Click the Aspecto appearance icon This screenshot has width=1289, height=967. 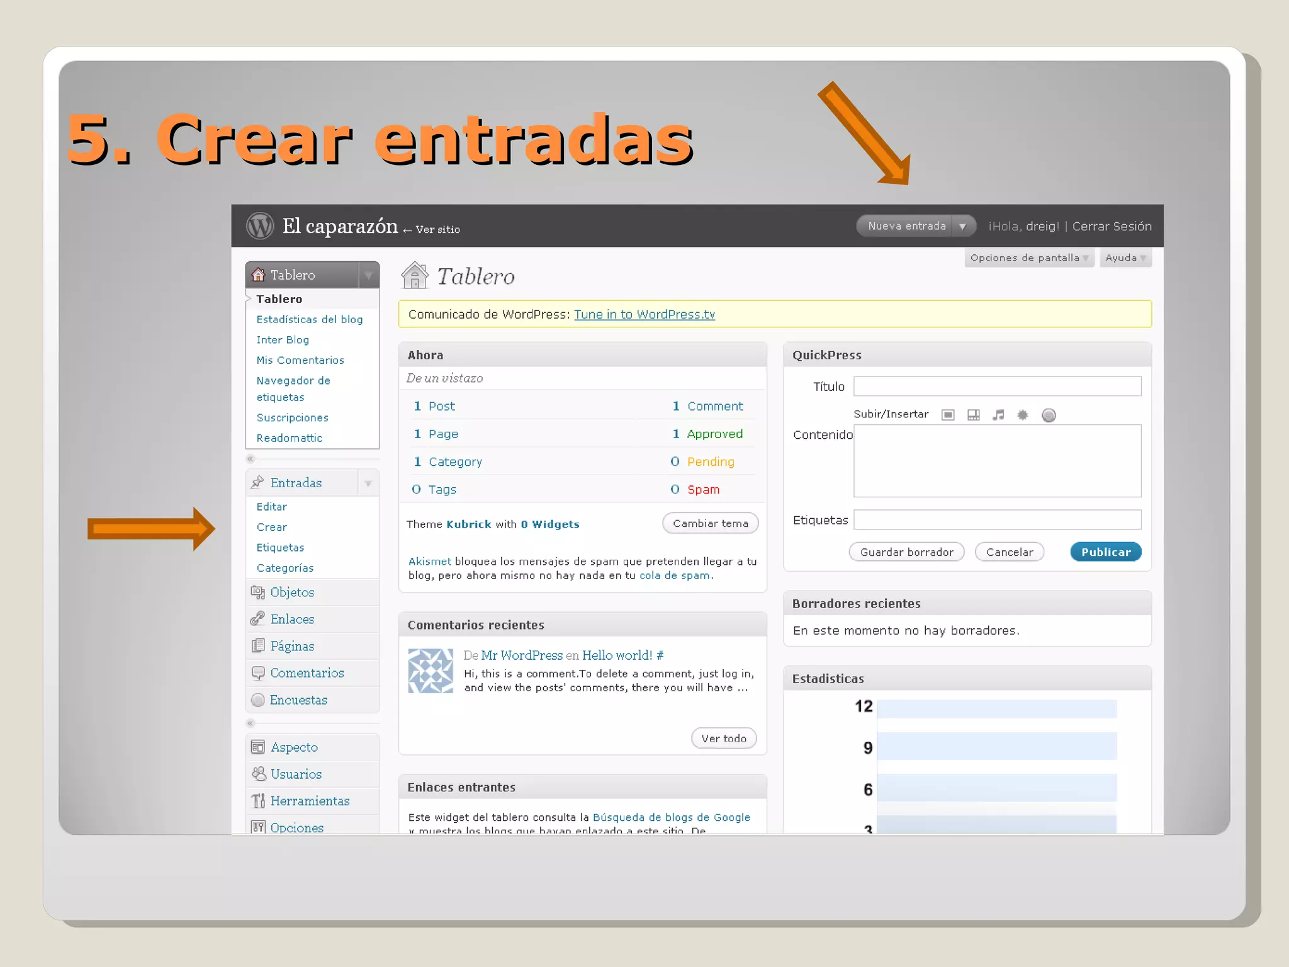tap(257, 747)
